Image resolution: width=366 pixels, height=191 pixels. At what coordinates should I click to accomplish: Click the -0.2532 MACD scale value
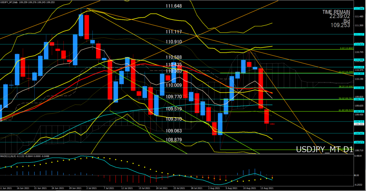358,185
